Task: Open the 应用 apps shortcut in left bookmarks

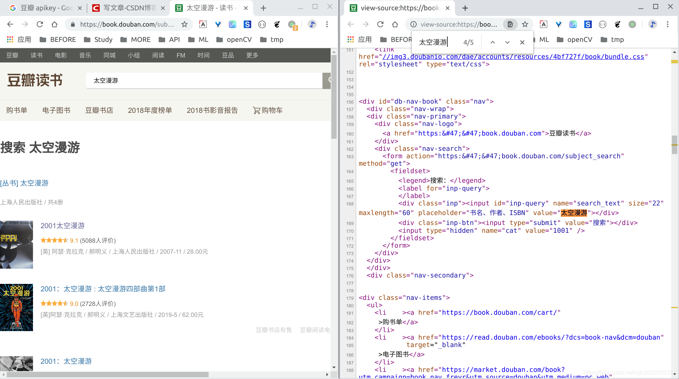Action: (19, 39)
